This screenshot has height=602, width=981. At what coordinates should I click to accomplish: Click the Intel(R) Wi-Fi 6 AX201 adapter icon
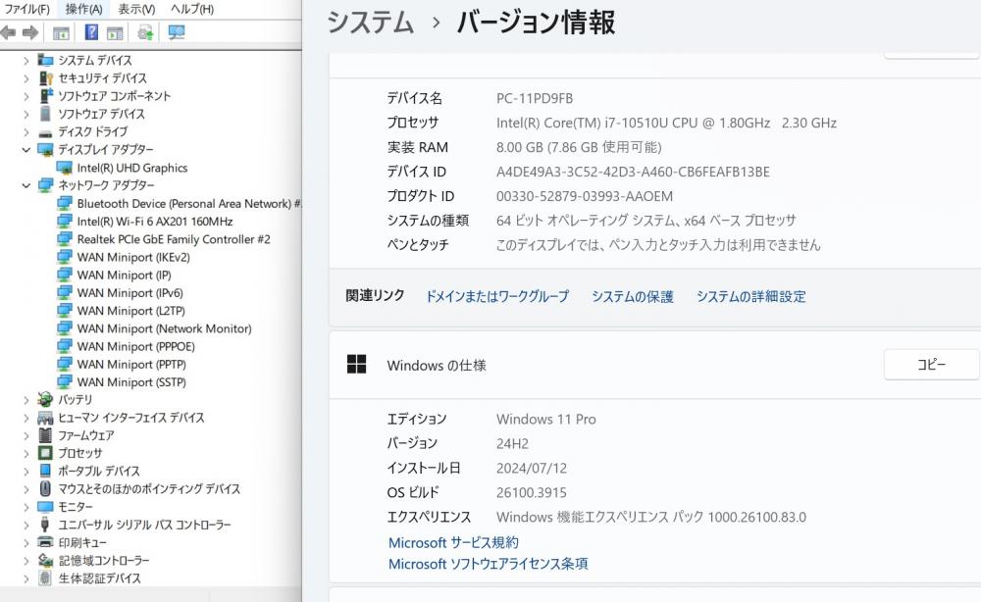pyautogui.click(x=64, y=222)
